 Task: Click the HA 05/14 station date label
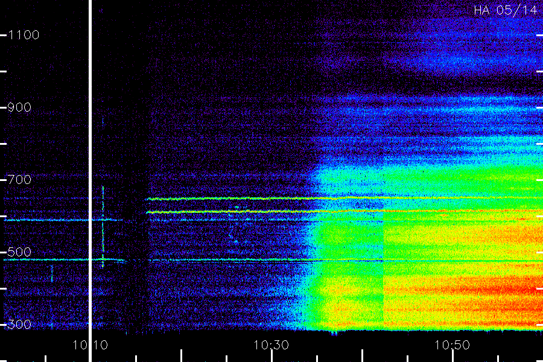coord(505,10)
